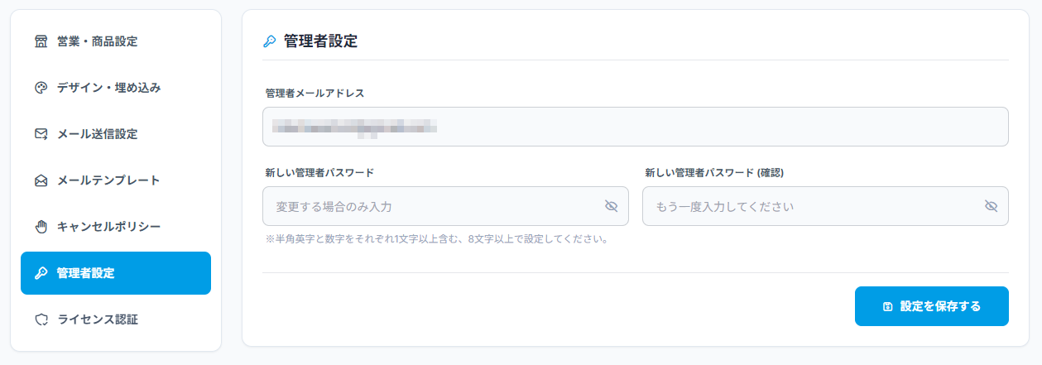This screenshot has width=1042, height=365.
Task: Toggle visibility of 新しい管理者パスワード field
Action: pyautogui.click(x=612, y=206)
